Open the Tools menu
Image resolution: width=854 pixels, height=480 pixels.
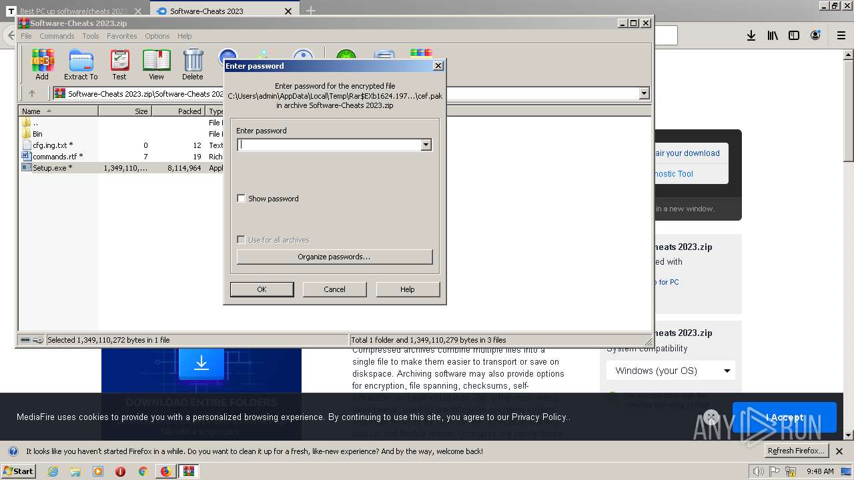91,36
